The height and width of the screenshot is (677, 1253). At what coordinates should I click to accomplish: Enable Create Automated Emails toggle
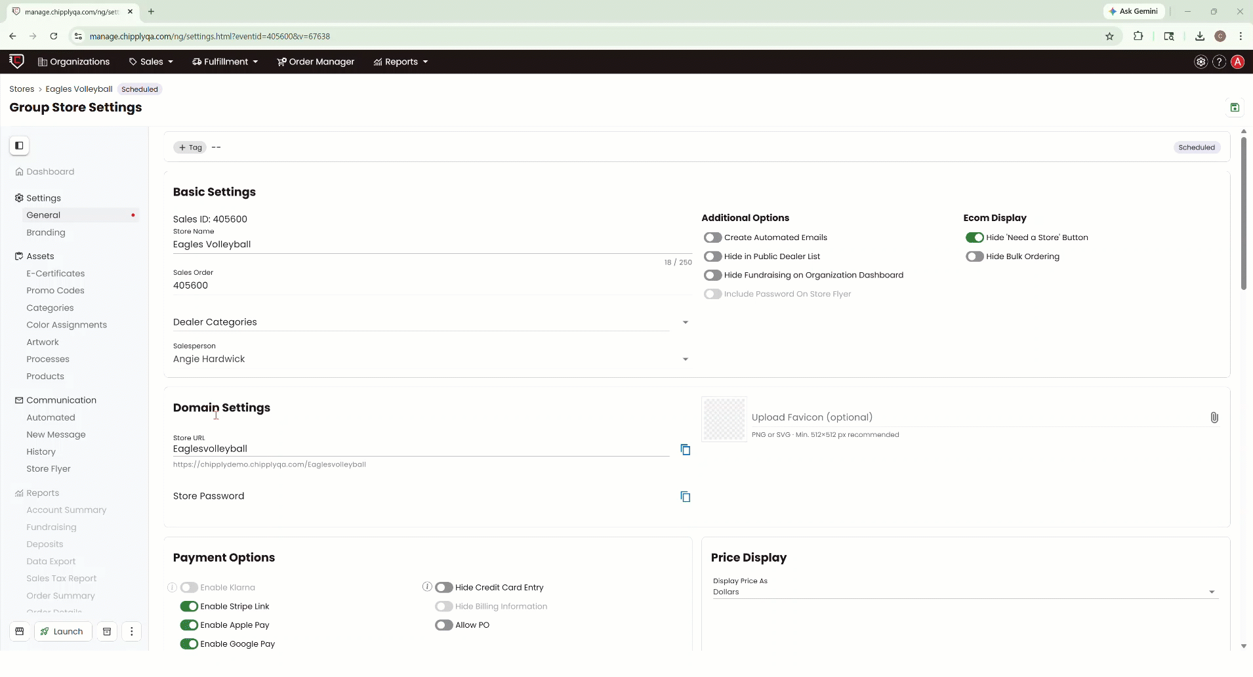point(712,237)
